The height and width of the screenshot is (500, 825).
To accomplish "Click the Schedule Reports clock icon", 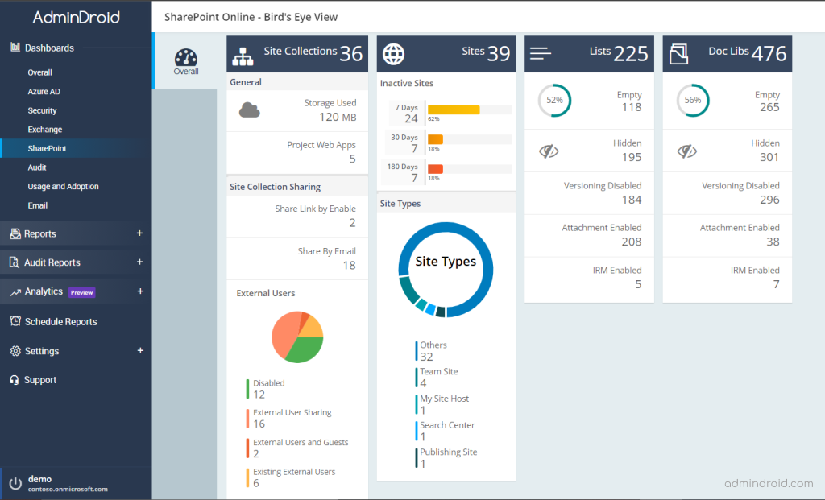I will [15, 321].
